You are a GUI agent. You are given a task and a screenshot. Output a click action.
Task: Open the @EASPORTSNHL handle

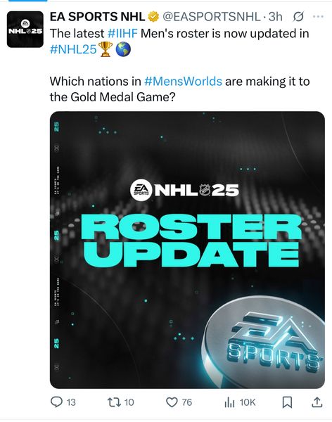coord(212,17)
